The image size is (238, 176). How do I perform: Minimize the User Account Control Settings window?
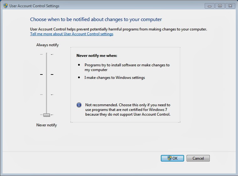pos(209,6)
